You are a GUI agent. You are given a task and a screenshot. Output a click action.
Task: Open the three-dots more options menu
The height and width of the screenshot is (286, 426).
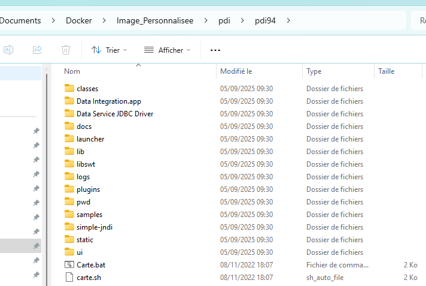point(215,50)
